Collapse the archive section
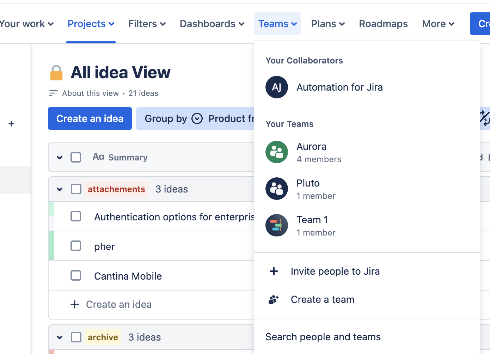 (59, 337)
